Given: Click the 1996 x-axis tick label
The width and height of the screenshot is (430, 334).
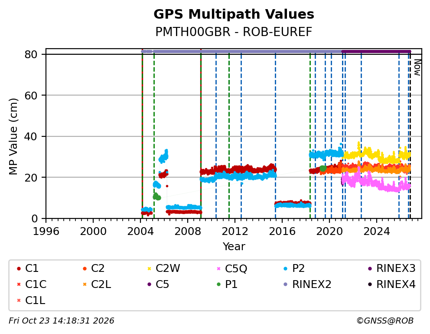Looking at the screenshot, I should coord(46,231).
